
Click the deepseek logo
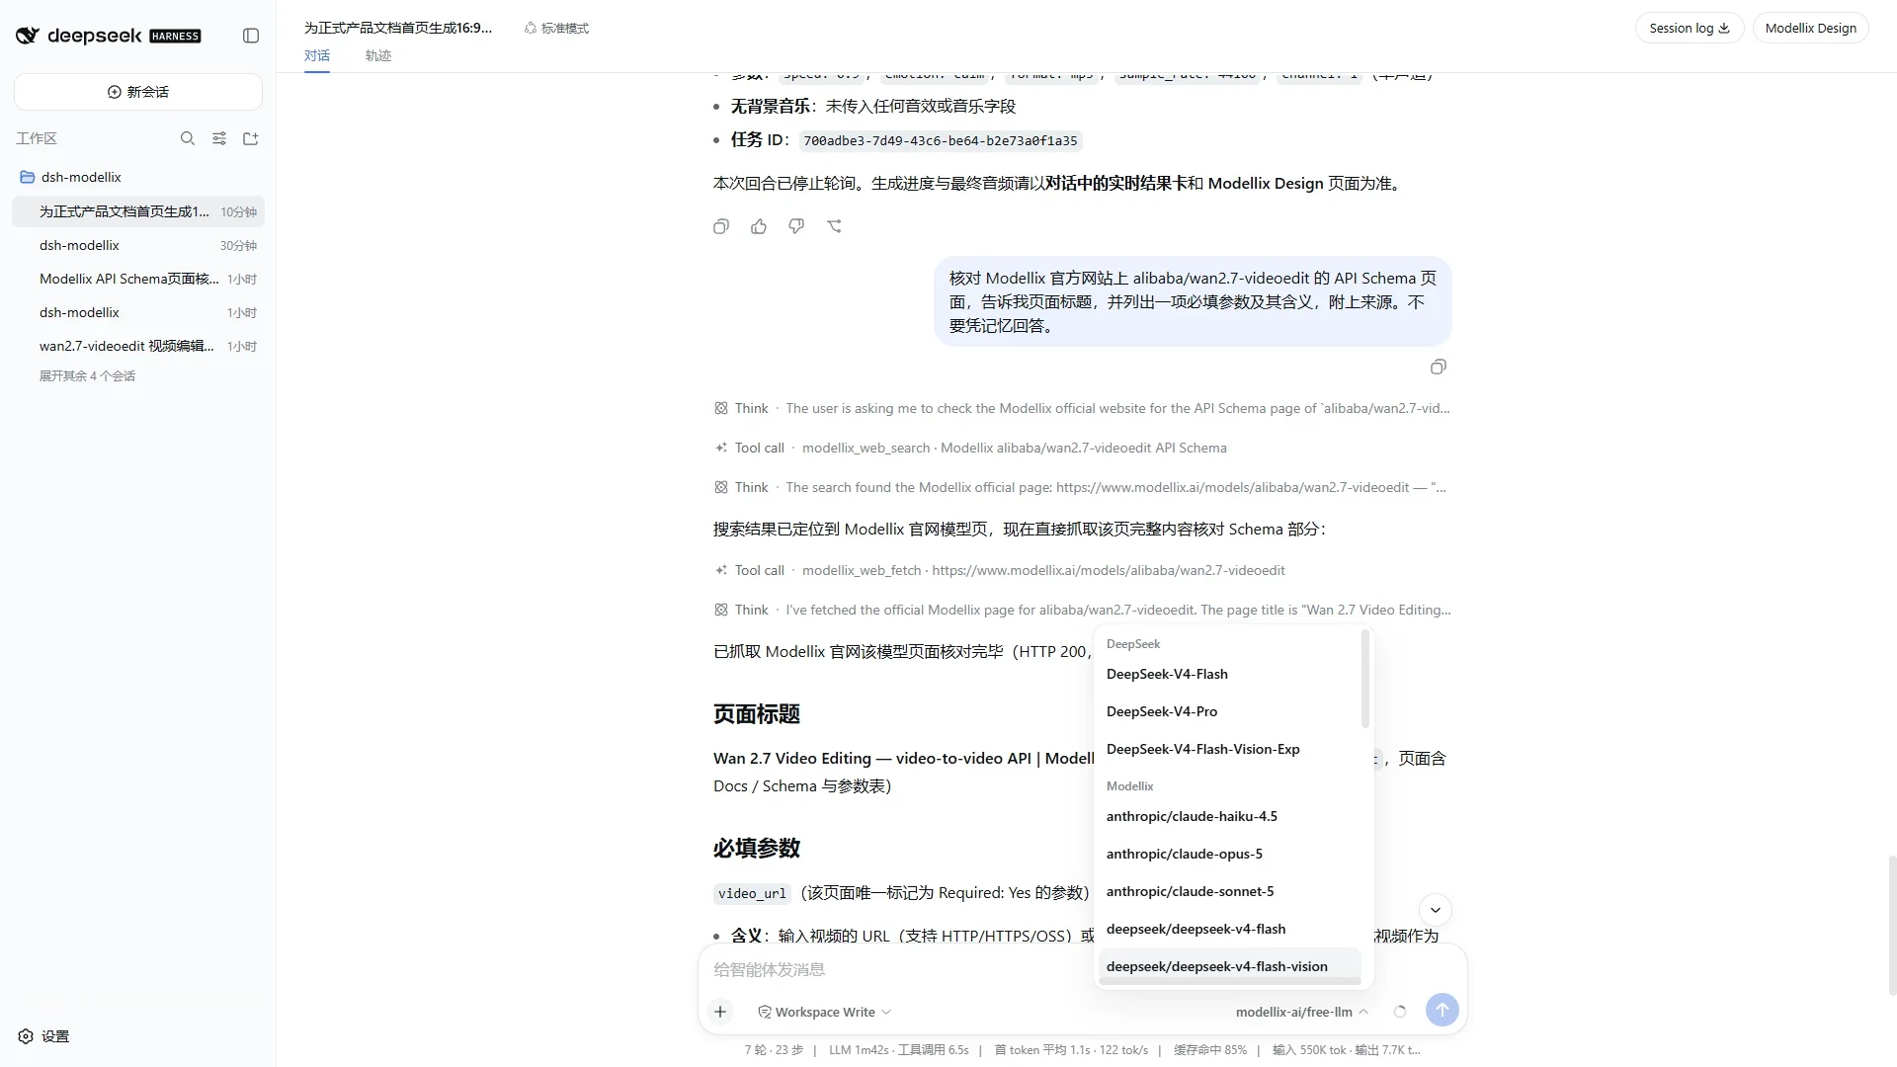click(x=108, y=36)
